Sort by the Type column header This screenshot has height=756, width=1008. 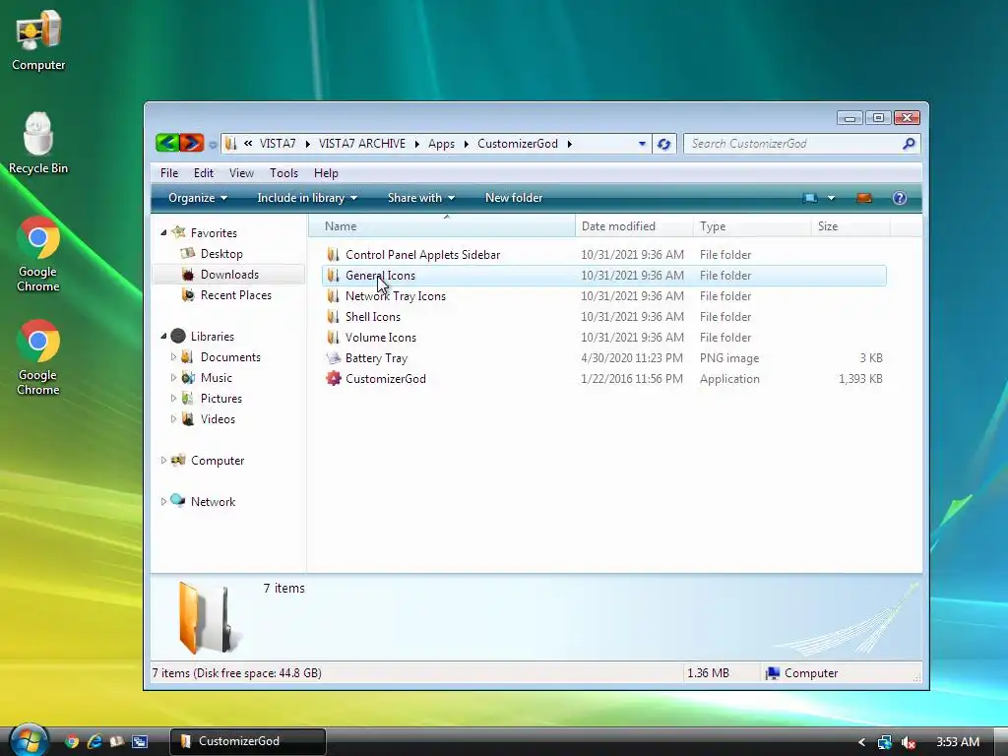(752, 226)
